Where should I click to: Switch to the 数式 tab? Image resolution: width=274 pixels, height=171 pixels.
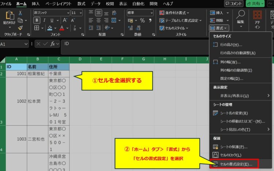pos(81,4)
